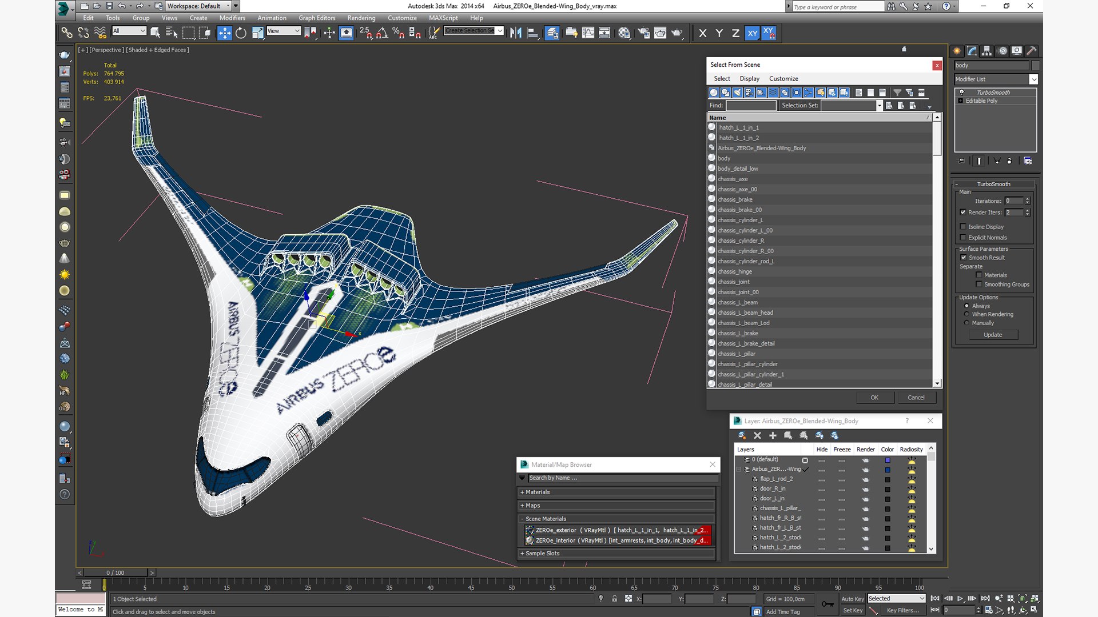Activate the Select and Link tool
The width and height of the screenshot is (1098, 617).
pos(67,33)
